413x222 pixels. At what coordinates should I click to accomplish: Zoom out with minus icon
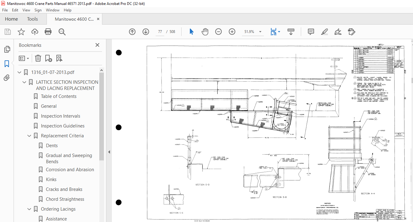[219, 32]
